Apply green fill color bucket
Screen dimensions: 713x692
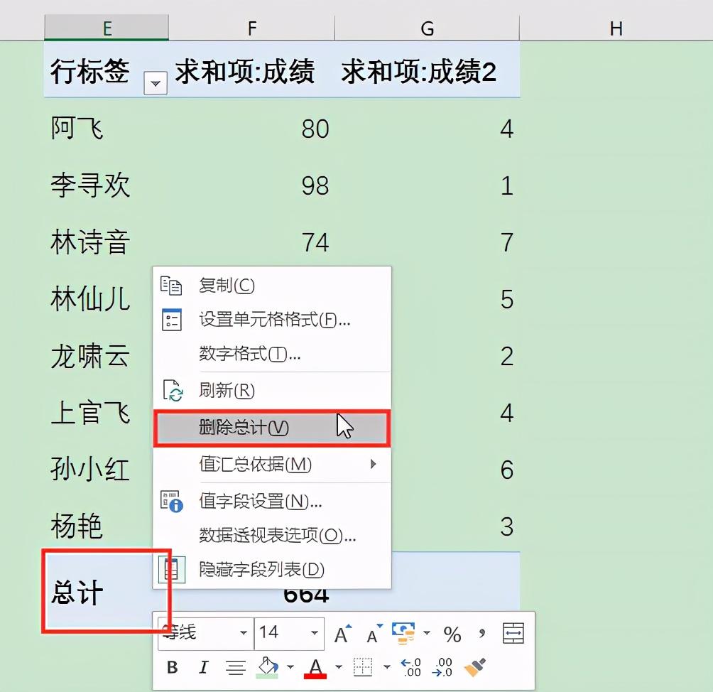point(267,667)
